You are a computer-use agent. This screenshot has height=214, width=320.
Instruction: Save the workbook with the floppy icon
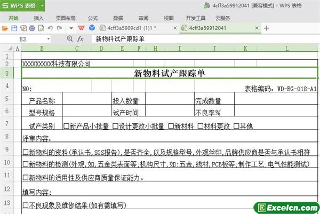click(x=14, y=28)
